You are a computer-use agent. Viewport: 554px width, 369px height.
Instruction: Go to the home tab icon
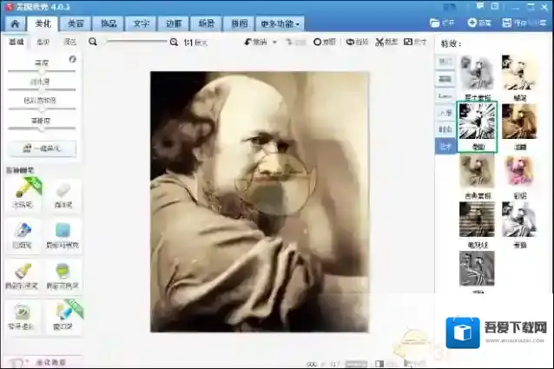coord(15,23)
